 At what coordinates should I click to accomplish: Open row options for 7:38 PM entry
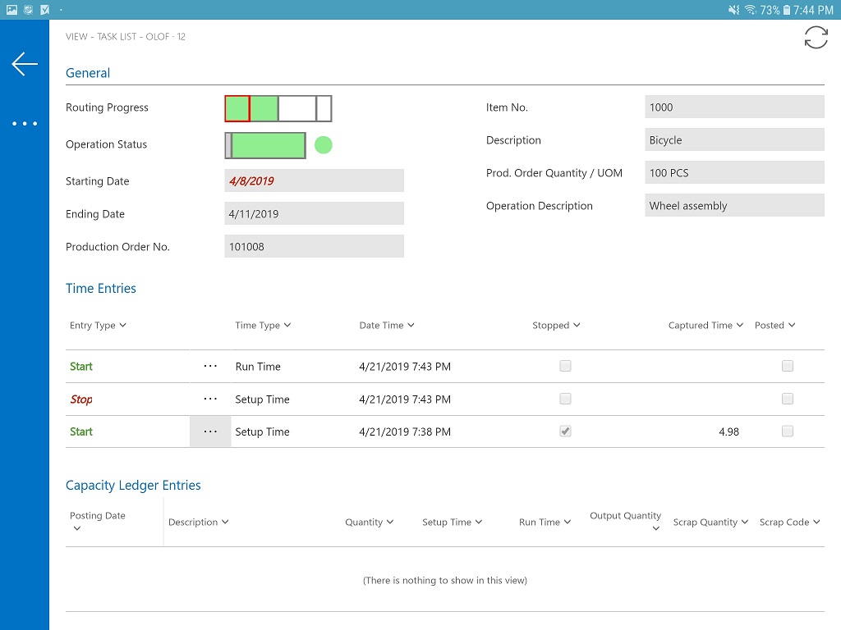pos(210,431)
